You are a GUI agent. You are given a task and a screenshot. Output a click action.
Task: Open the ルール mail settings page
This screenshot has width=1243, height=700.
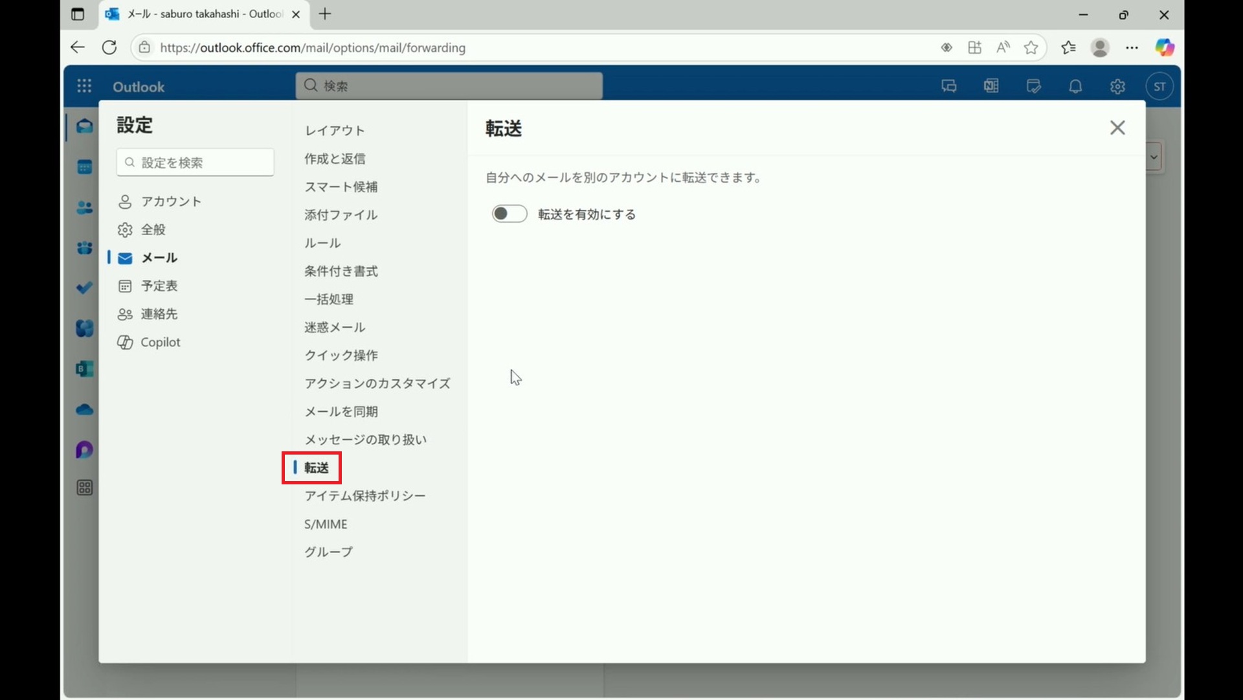[322, 243]
